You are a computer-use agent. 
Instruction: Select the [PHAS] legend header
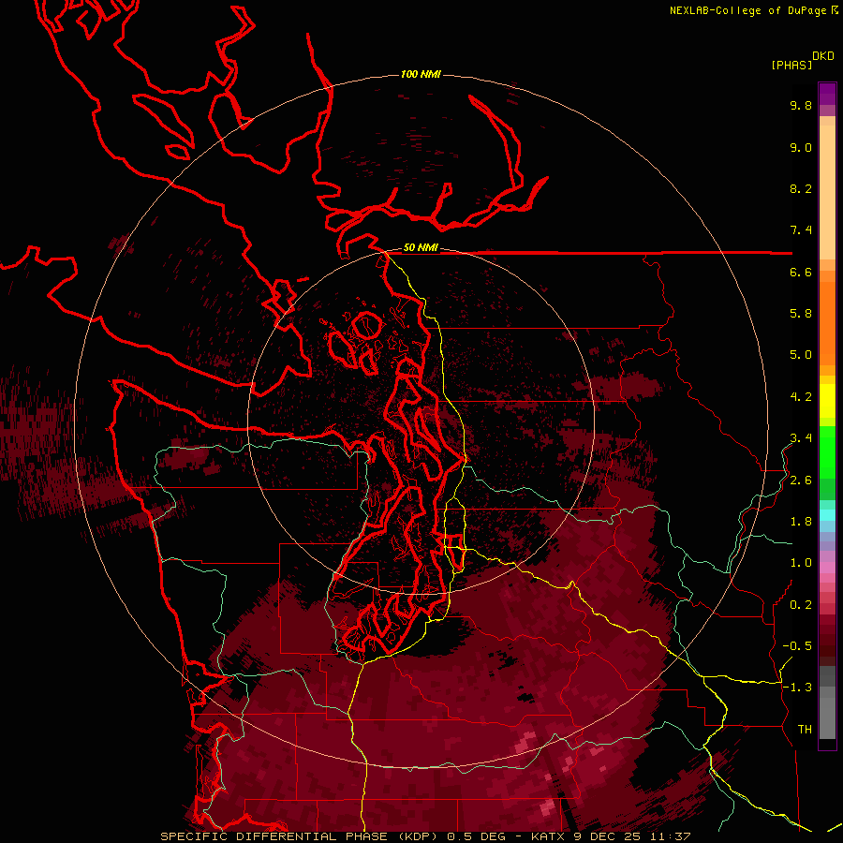point(791,65)
